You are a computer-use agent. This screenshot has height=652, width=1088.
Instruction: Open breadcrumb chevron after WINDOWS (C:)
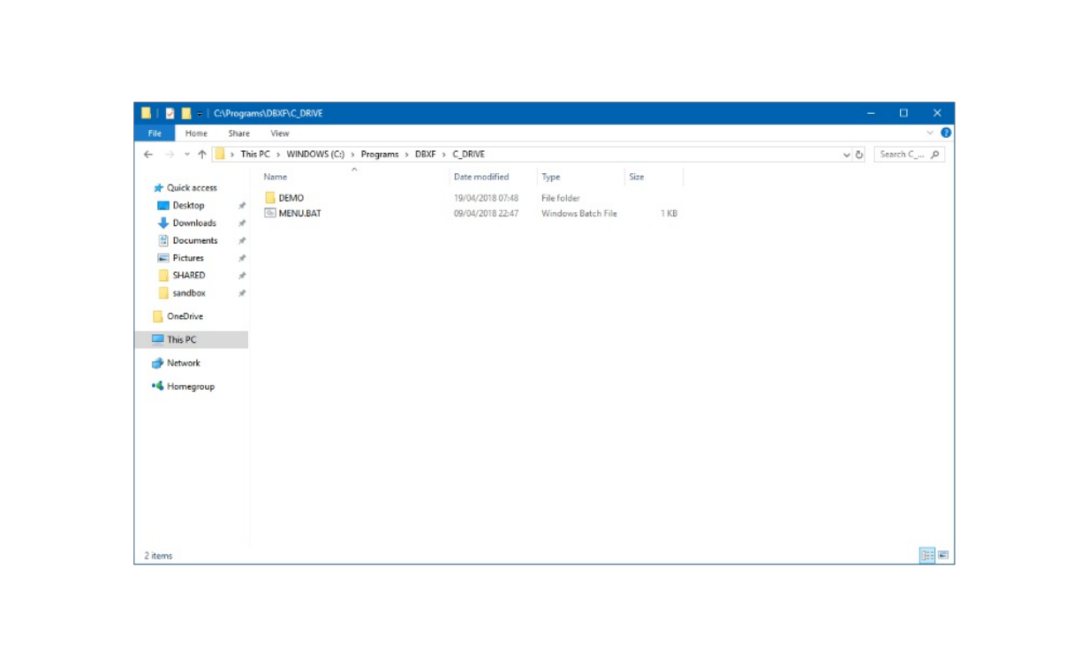point(352,155)
